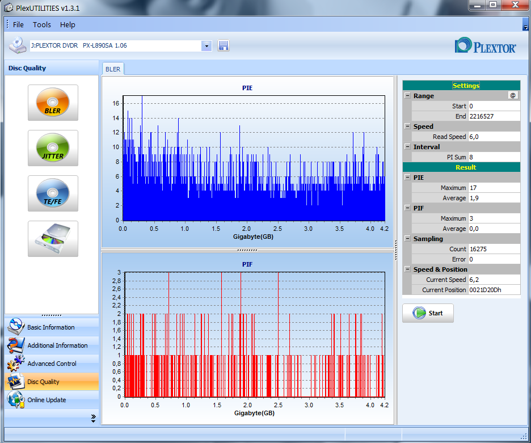The height and width of the screenshot is (443, 531).
Task: Click the Disc Quality panel heading
Action: (27, 68)
